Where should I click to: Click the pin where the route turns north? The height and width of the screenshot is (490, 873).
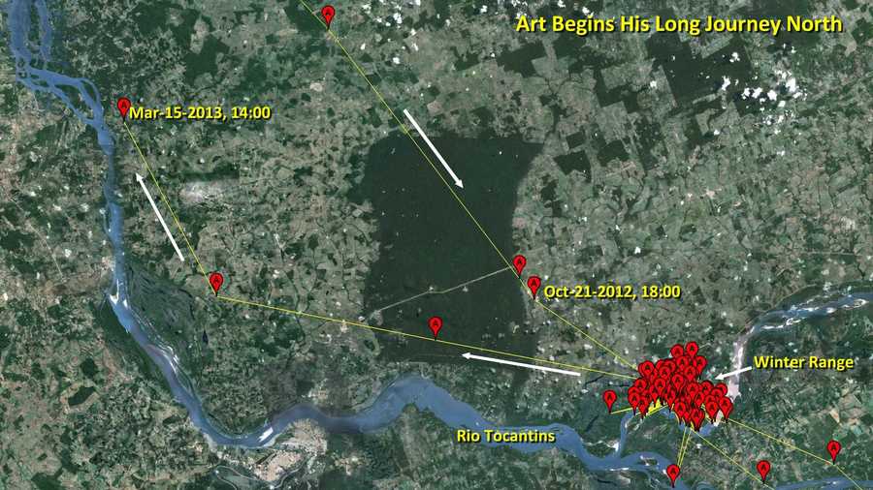(x=216, y=283)
